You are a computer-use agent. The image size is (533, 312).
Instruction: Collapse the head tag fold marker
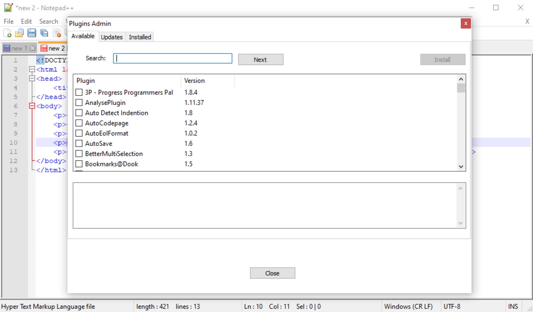pos(32,78)
